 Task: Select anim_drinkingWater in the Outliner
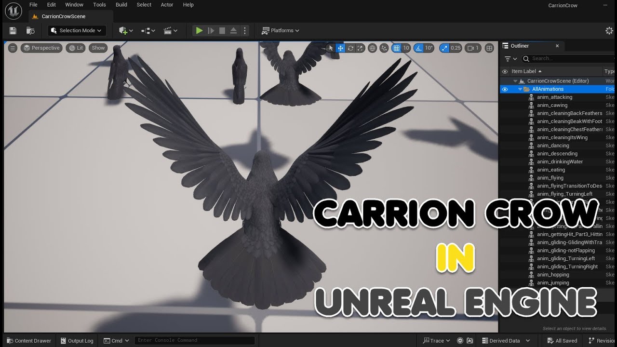560,161
